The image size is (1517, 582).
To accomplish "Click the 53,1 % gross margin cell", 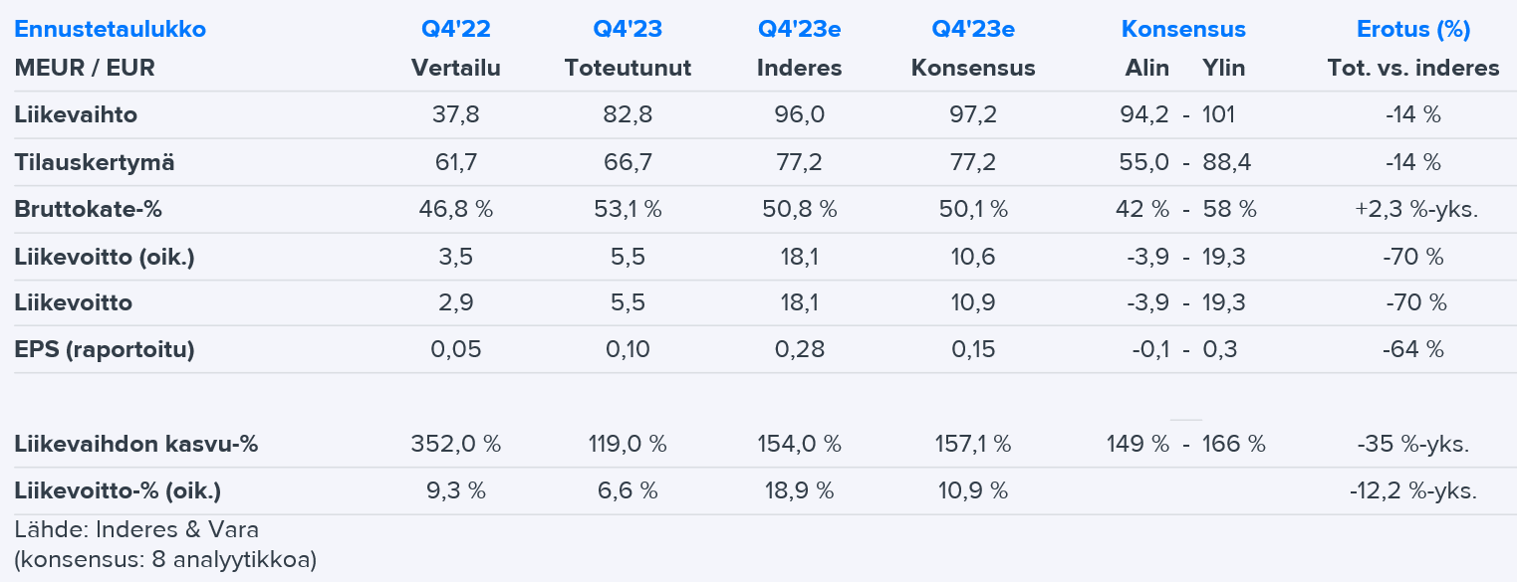I will pyautogui.click(x=628, y=210).
